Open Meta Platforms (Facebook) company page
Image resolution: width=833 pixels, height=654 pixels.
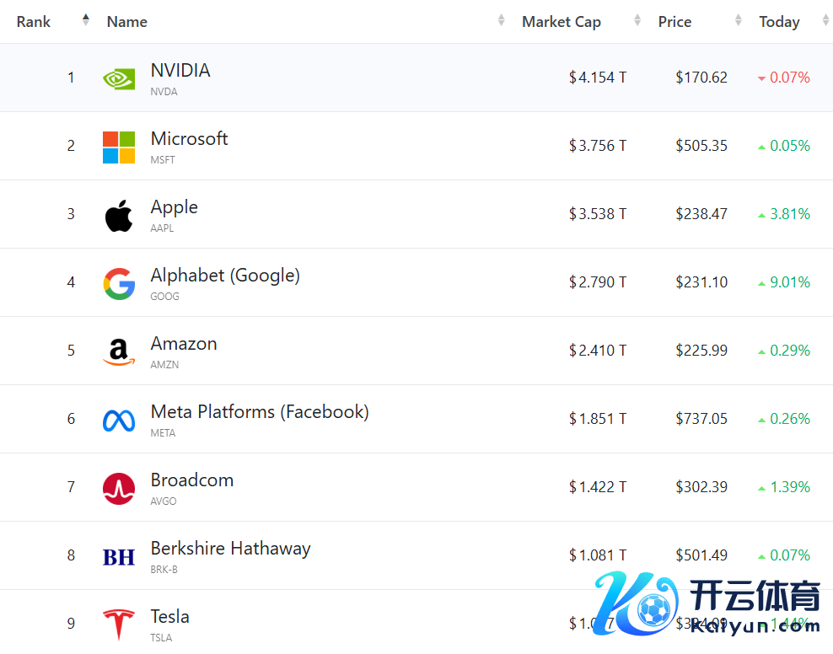[x=260, y=412]
